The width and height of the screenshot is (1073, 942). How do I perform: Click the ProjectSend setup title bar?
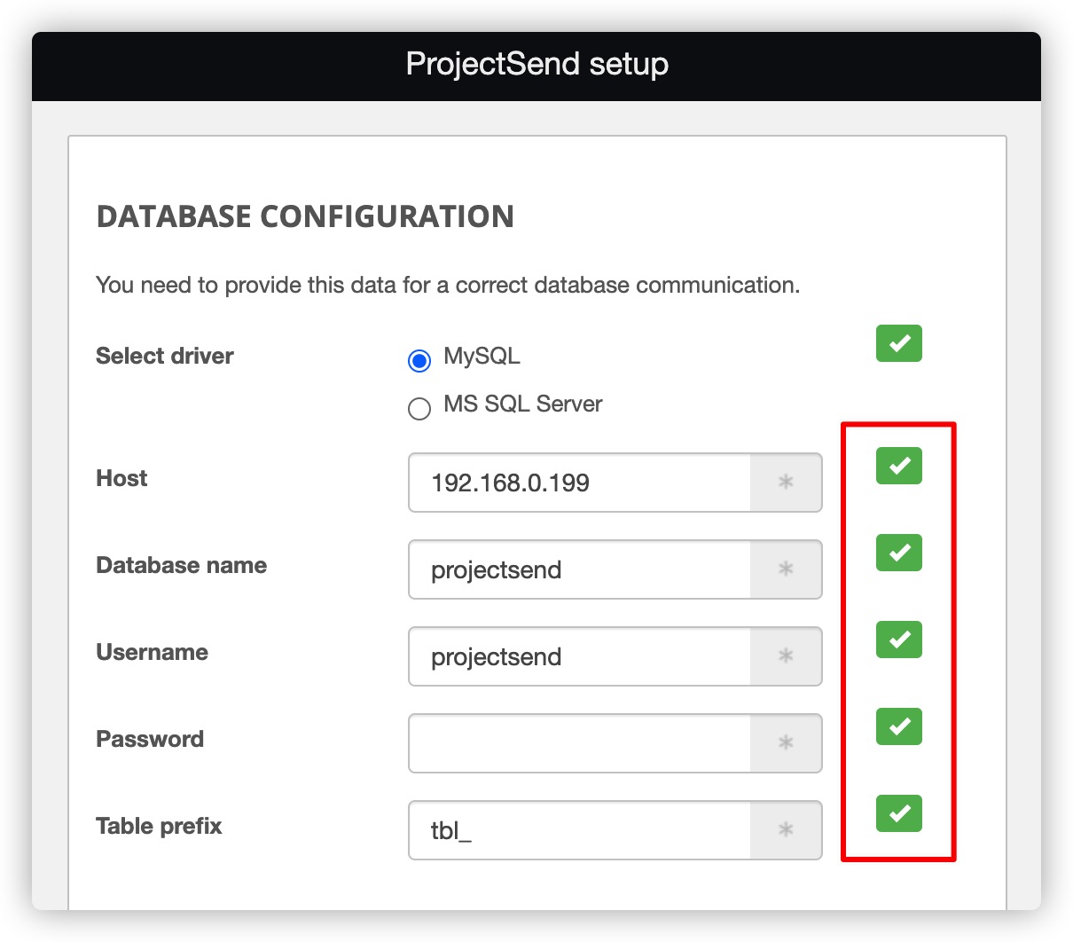tap(536, 65)
